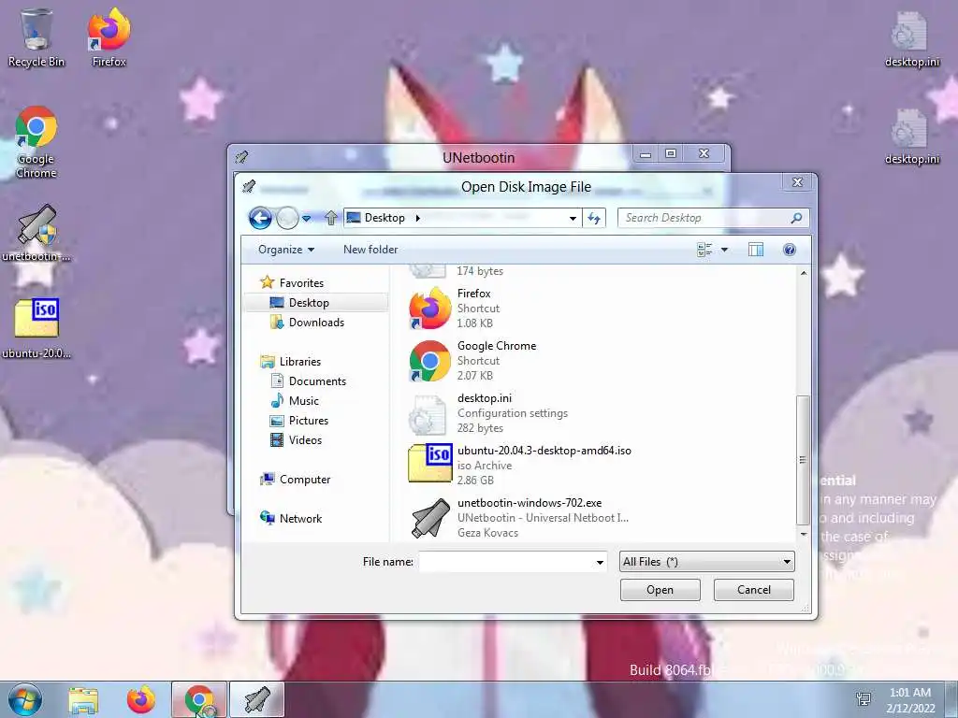Open recent locations arrow beside Forward button
958x718 pixels.
tap(307, 218)
